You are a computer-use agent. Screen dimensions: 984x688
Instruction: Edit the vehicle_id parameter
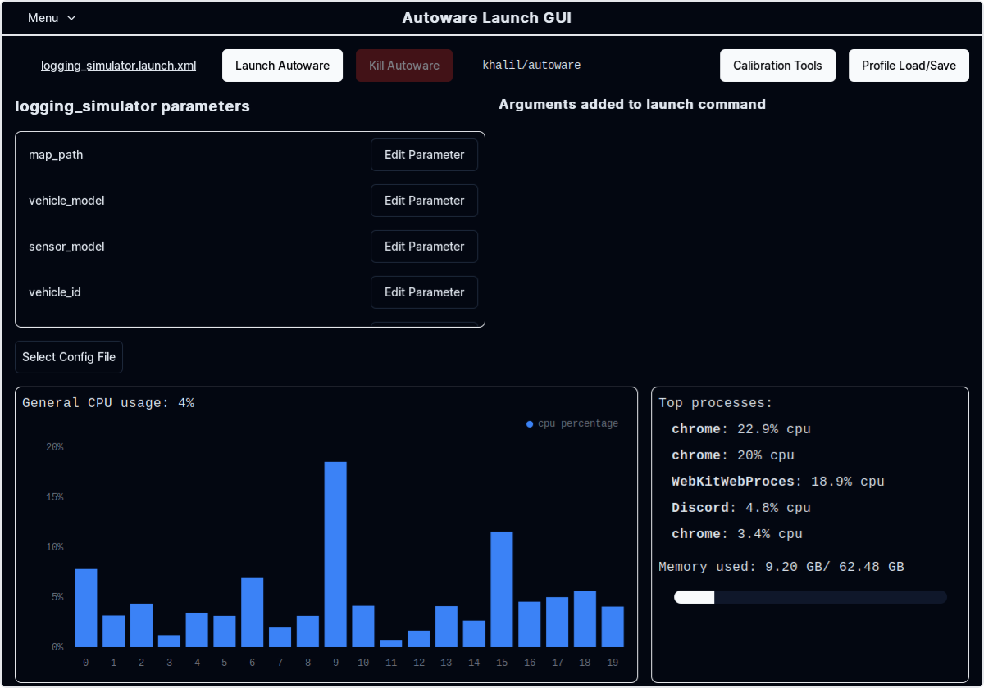[x=424, y=292]
